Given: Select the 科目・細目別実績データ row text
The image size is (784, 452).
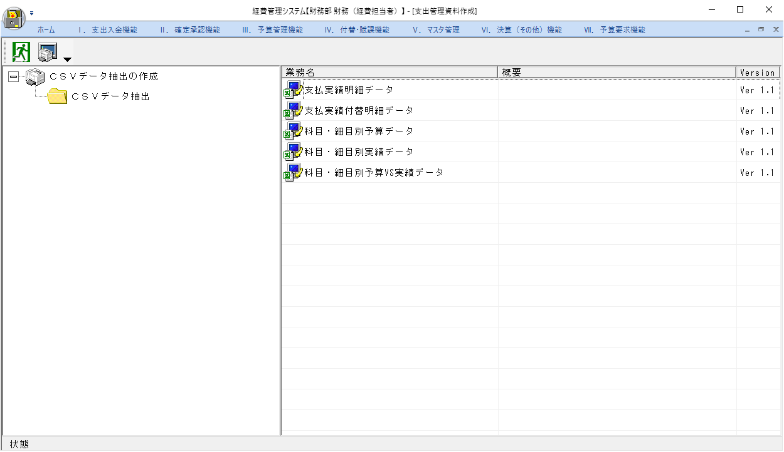Looking at the screenshot, I should pos(359,152).
